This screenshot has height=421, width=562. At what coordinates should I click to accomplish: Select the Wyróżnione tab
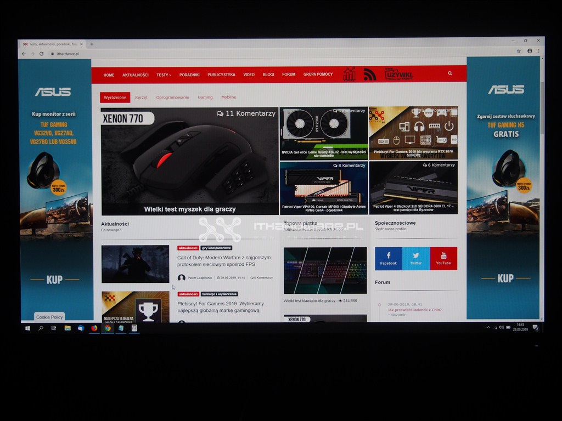click(x=115, y=98)
